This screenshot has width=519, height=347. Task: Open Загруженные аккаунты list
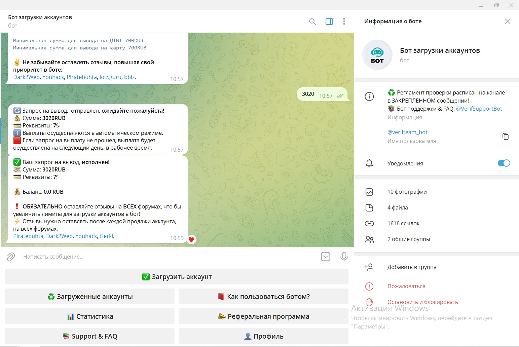click(90, 297)
